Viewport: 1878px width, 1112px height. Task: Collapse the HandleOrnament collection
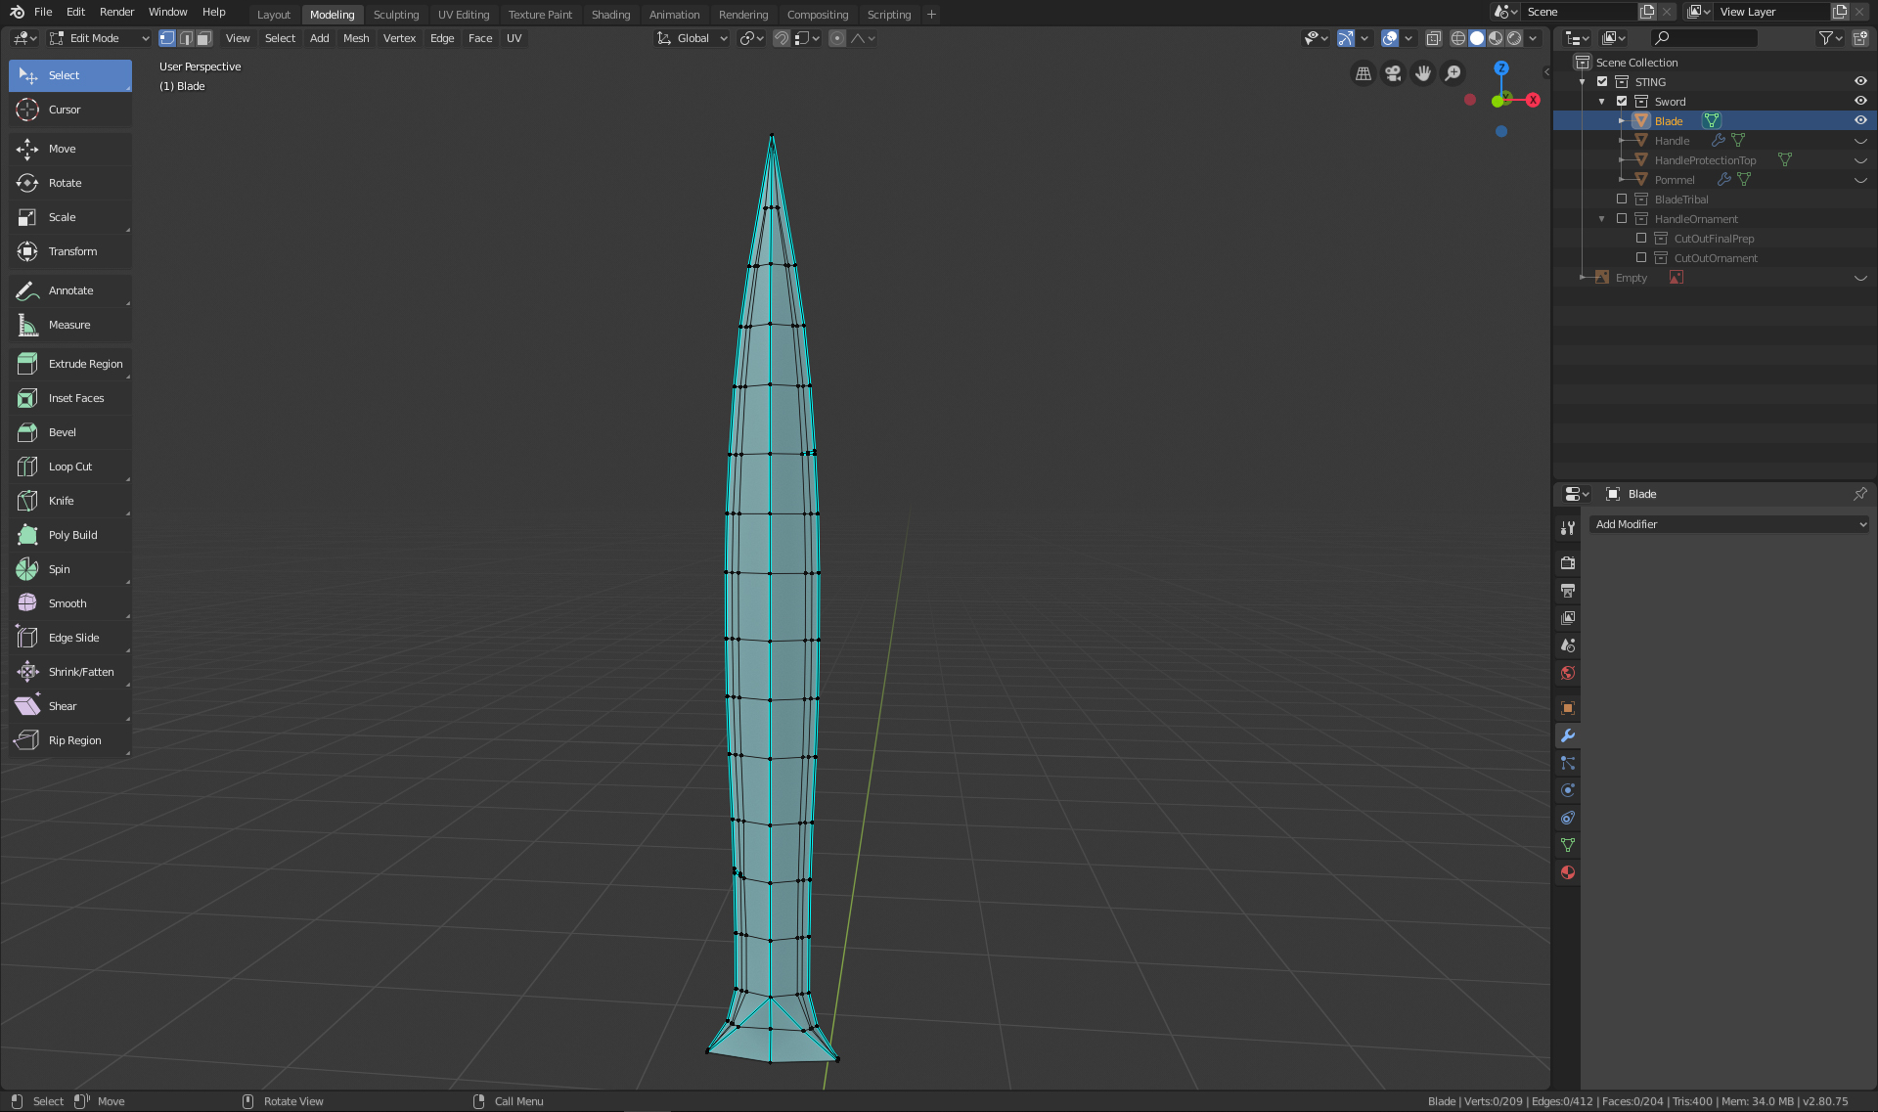(1601, 219)
